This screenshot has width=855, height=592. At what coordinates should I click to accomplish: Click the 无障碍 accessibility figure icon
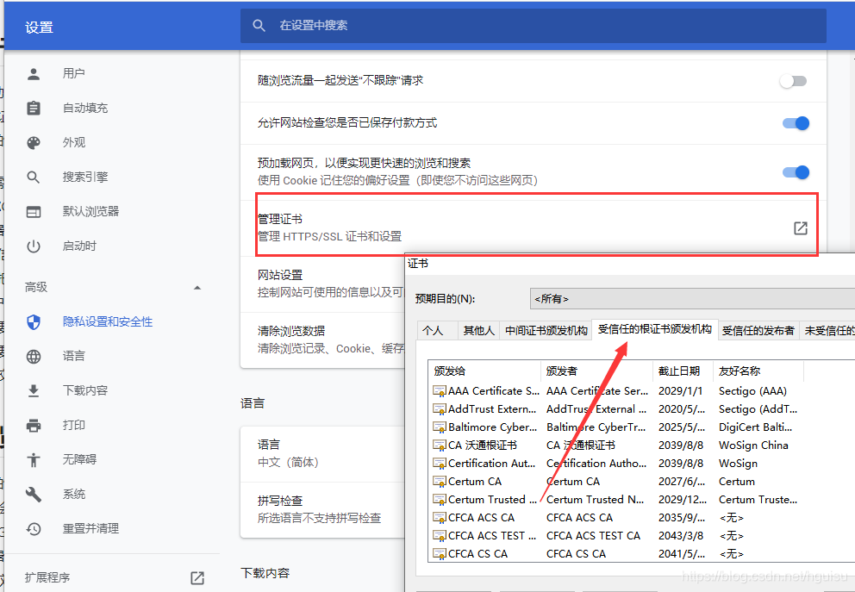(x=34, y=459)
